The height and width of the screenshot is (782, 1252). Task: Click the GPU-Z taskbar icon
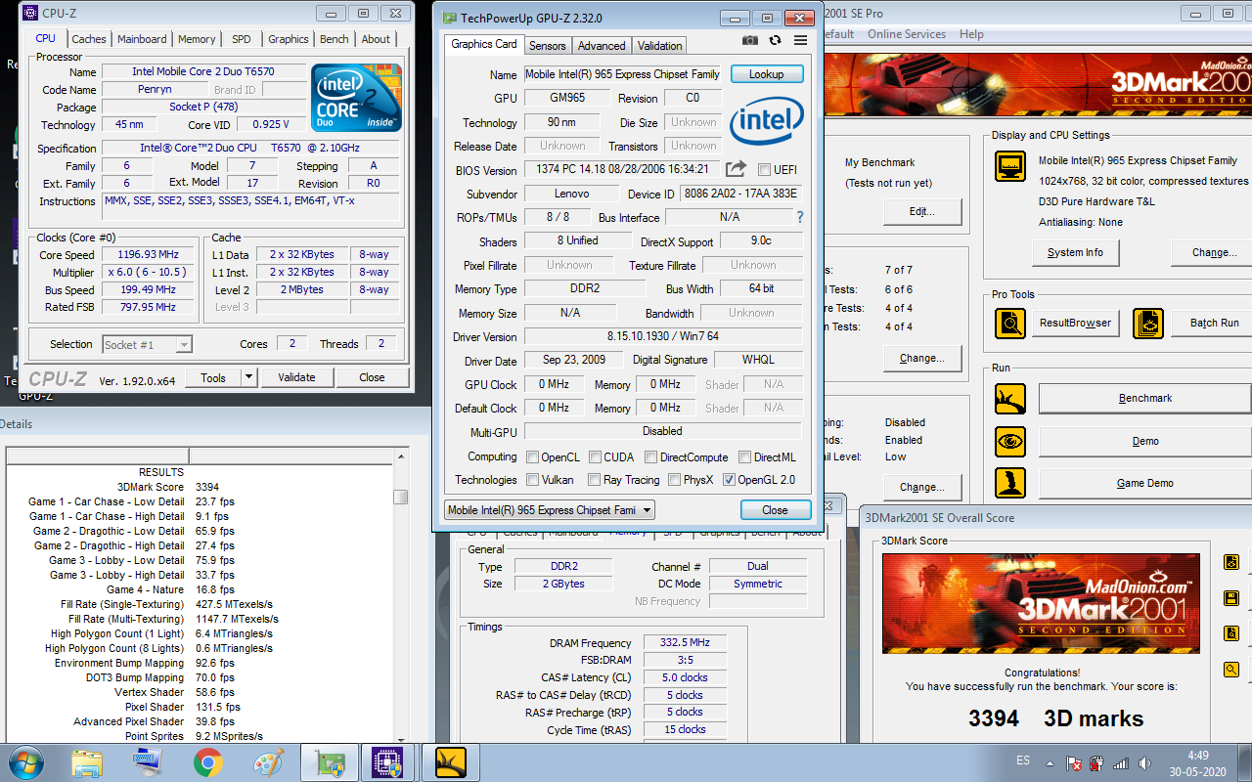click(x=329, y=762)
